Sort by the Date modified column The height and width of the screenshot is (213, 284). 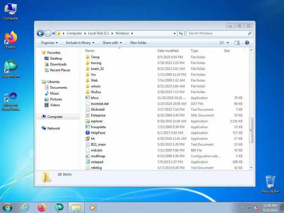(x=168, y=51)
